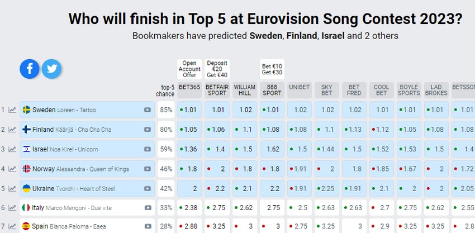Open Ukraine odds history chart icon
The height and width of the screenshot is (233, 475).
click(x=12, y=188)
